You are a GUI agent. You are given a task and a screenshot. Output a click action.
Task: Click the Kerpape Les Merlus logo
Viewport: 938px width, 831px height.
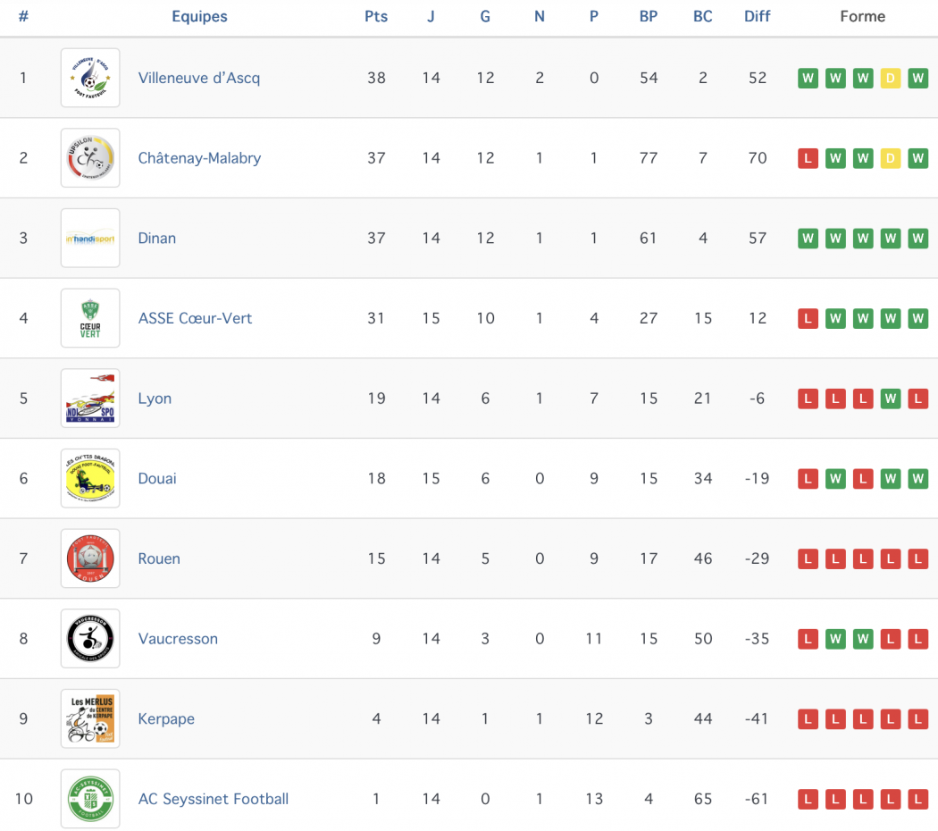click(90, 719)
